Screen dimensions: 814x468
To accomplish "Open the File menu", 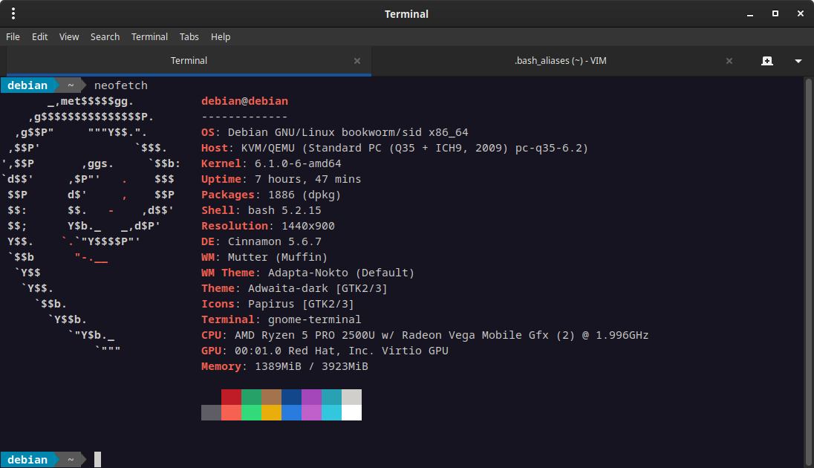I will pos(13,37).
